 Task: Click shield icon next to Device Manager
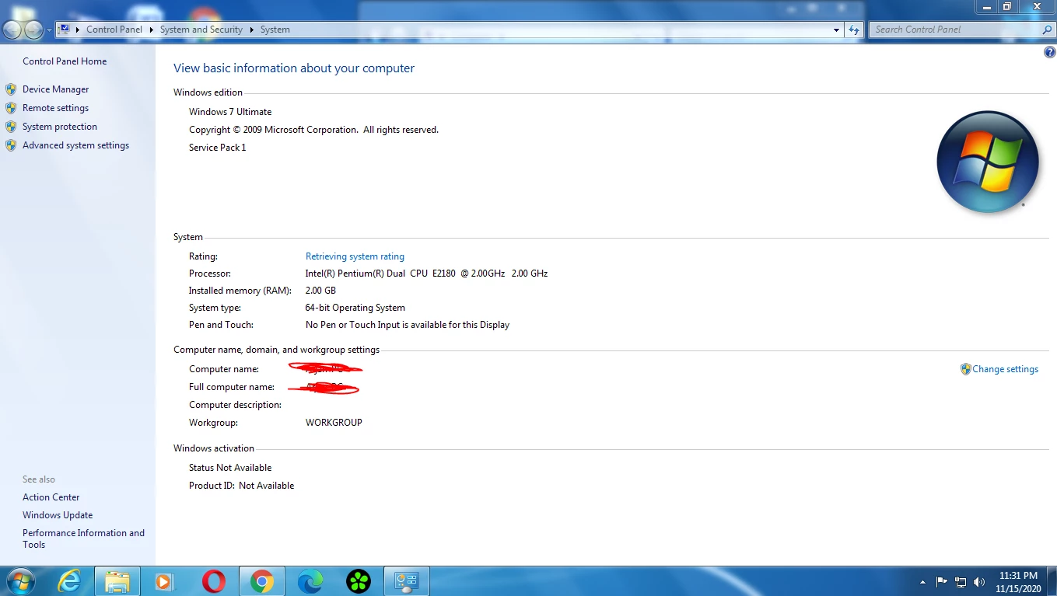point(11,89)
